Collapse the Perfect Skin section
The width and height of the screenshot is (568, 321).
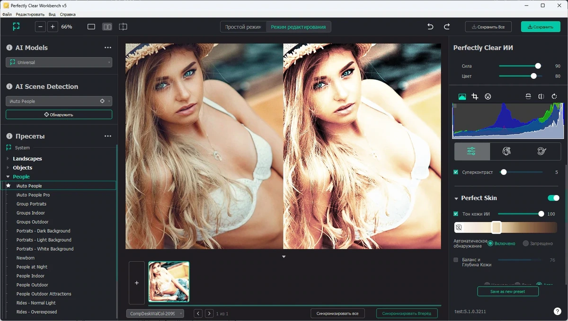[456, 198]
